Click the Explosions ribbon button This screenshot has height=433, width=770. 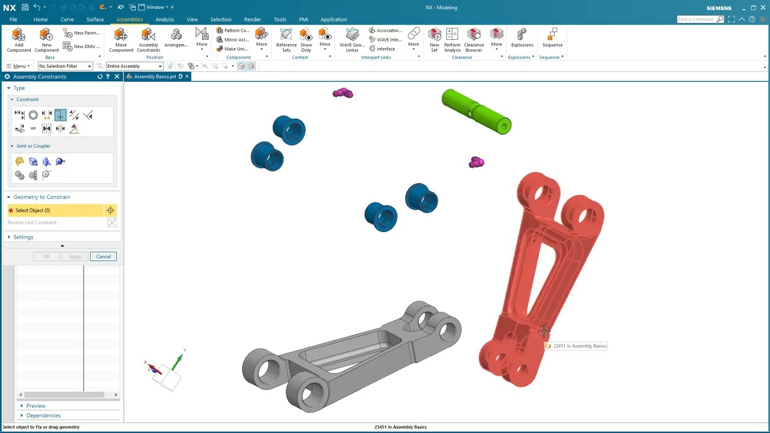(x=522, y=37)
